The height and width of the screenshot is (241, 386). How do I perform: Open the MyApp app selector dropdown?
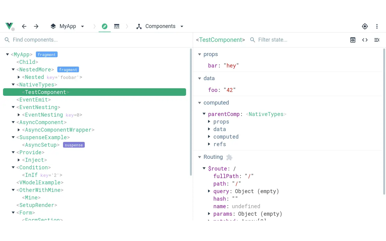(x=82, y=27)
